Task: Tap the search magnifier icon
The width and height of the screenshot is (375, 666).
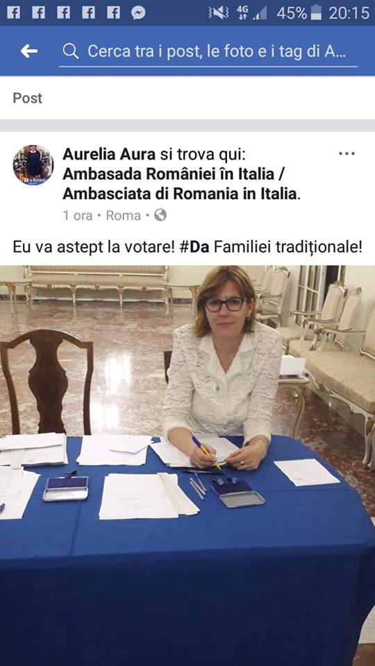Action: pyautogui.click(x=71, y=51)
